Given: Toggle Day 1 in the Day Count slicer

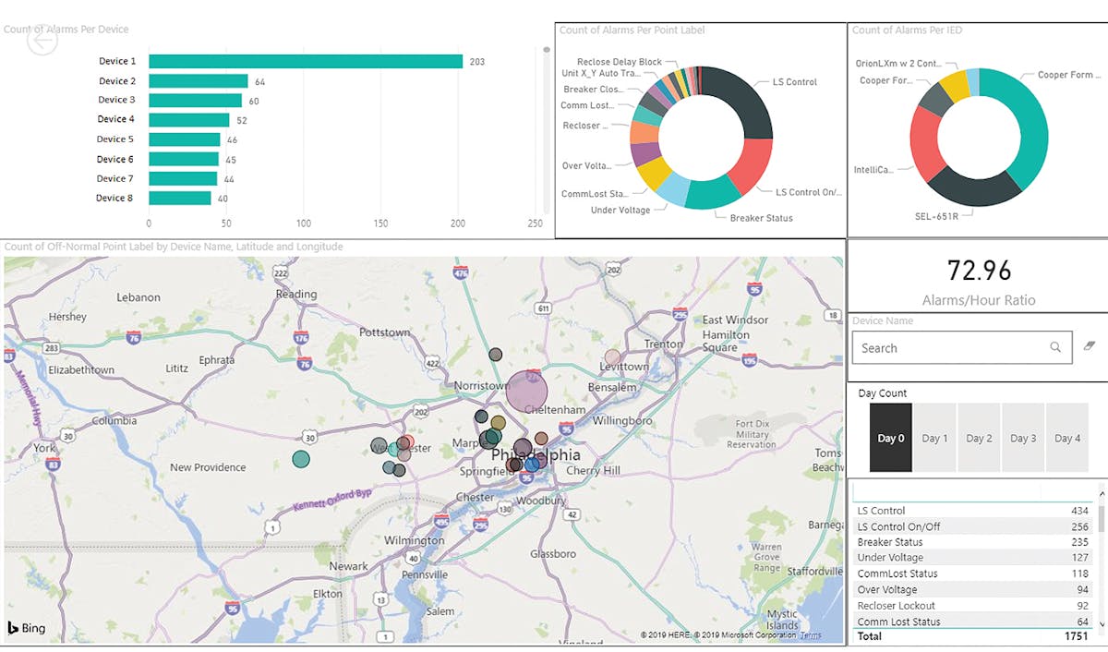Looking at the screenshot, I should click(934, 438).
